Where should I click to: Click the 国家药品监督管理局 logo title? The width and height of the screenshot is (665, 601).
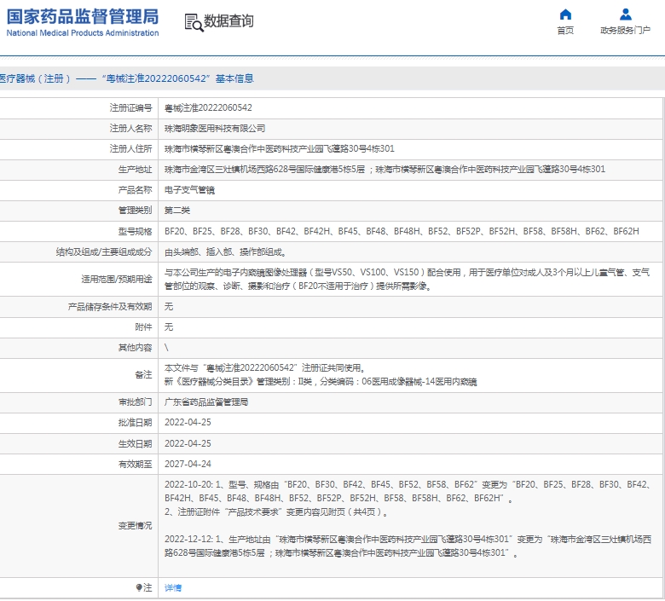coord(83,16)
